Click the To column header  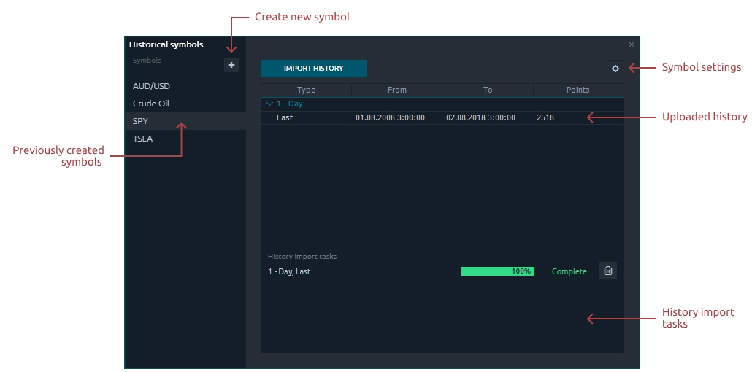click(488, 90)
